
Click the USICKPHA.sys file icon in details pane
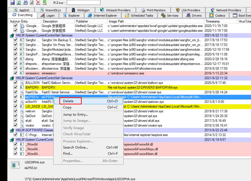(x=16, y=165)
